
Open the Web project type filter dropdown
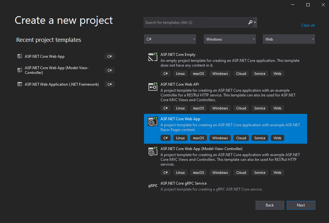pyautogui.click(x=289, y=39)
